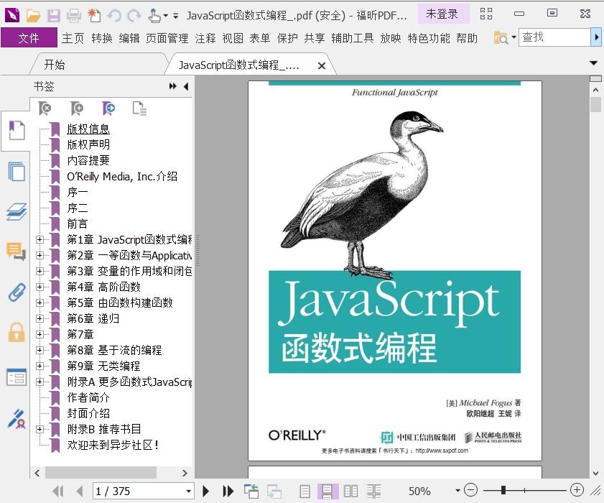Go to the last page

(x=228, y=491)
